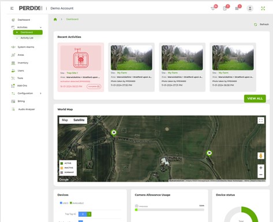Click the Billing sidebar icon
The width and height of the screenshot is (273, 222).
click(x=13, y=101)
